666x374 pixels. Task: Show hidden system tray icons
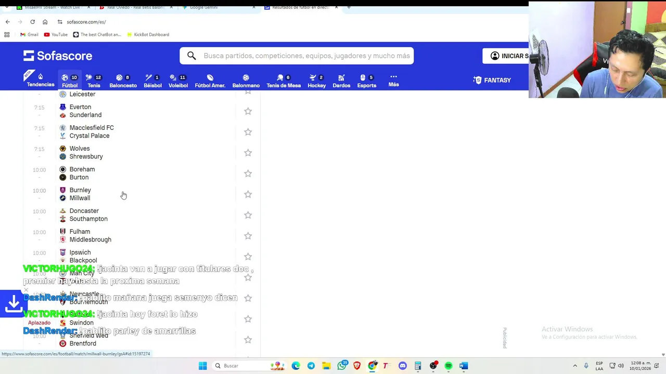pyautogui.click(x=575, y=366)
